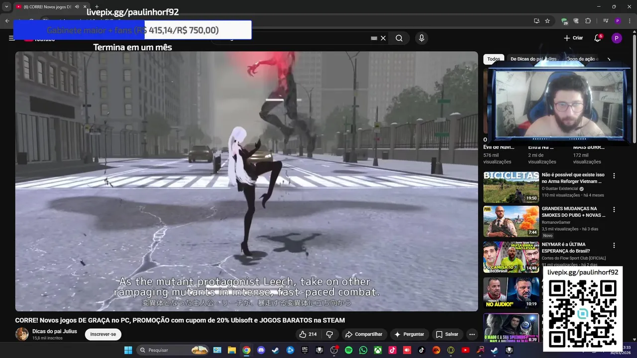Bookmark this page with the star icon
This screenshot has width=637, height=358.
547,21
